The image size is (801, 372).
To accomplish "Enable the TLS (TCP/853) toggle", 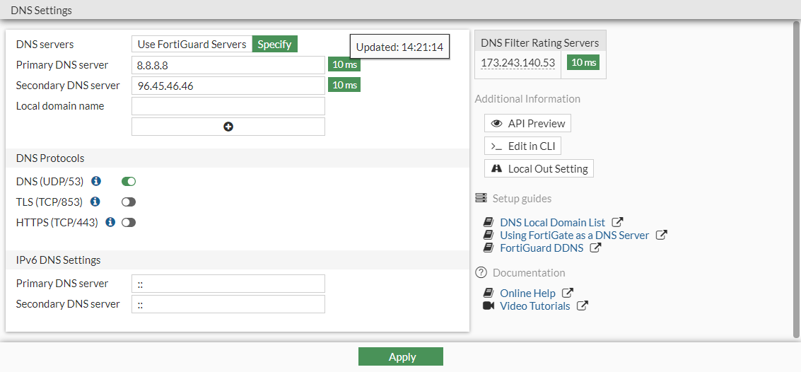I will tap(129, 202).
